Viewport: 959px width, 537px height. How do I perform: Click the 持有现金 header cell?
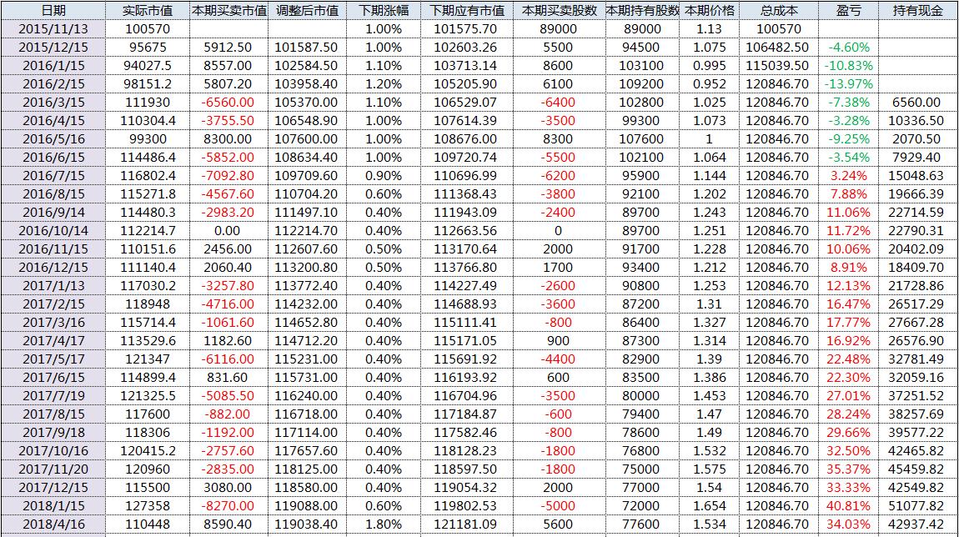pyautogui.click(x=917, y=10)
